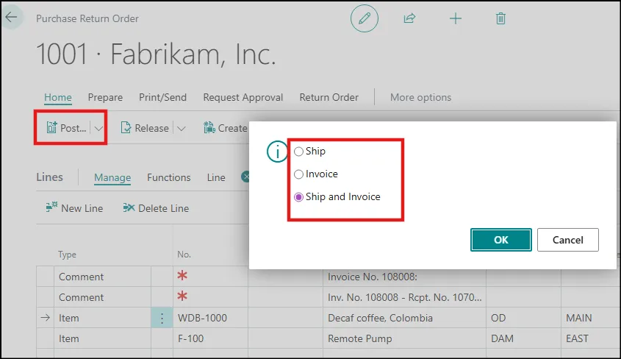Screen dimensions: 621x359
Task: Open the Prepare tab
Action: coord(105,98)
